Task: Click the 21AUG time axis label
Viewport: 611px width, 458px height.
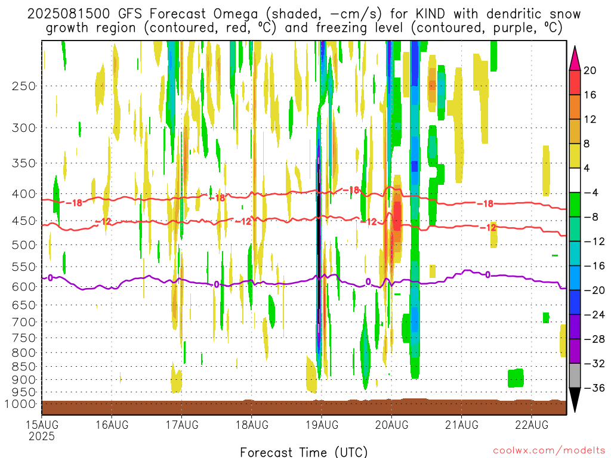Action: 462,425
